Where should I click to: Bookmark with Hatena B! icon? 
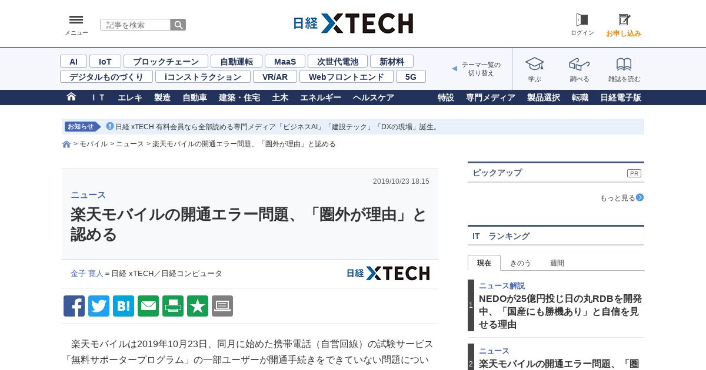click(124, 306)
